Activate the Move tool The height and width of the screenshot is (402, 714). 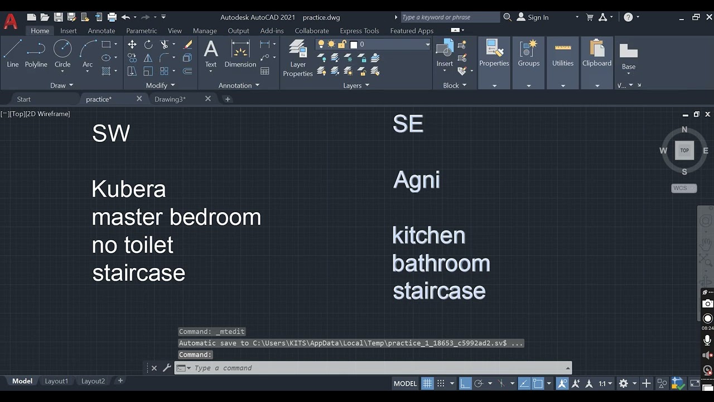(132, 44)
